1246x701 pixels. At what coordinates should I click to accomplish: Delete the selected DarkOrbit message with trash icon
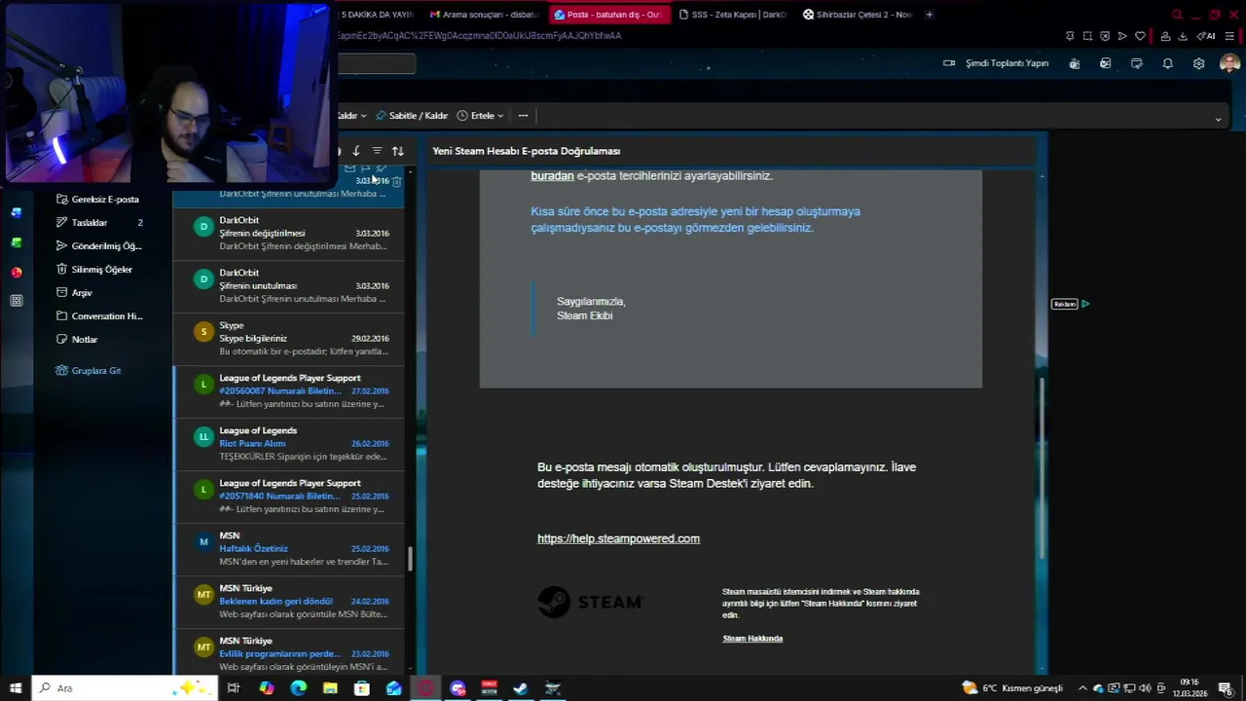point(396,181)
